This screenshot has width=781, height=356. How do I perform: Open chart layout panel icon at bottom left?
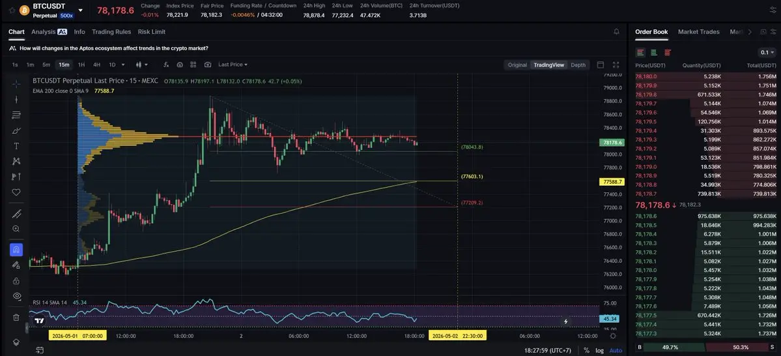39,351
